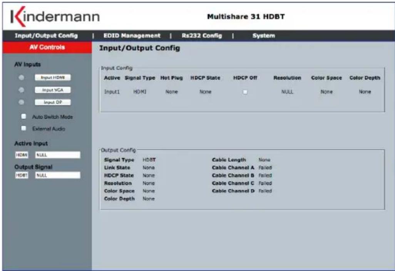Click the Color Space column header
The height and width of the screenshot is (271, 395).
(326, 78)
